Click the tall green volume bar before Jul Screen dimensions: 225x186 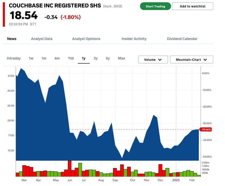(80, 170)
